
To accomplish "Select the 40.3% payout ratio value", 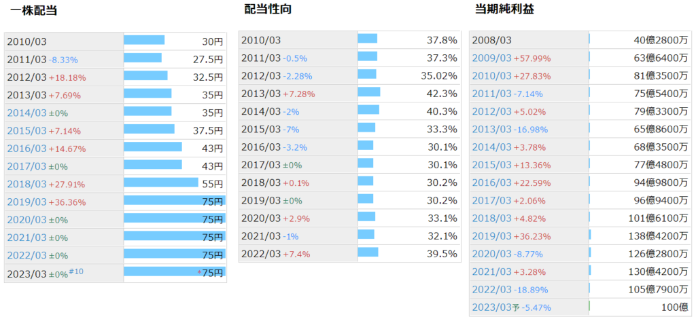I will [442, 111].
